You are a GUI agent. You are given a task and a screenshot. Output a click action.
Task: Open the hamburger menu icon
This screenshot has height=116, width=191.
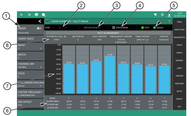[21, 15]
